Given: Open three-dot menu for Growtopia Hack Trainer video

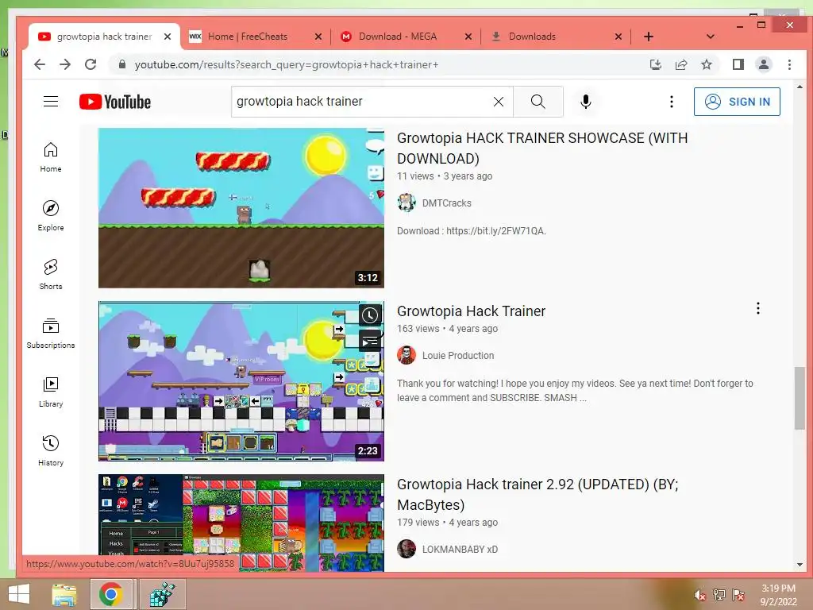Looking at the screenshot, I should [758, 309].
